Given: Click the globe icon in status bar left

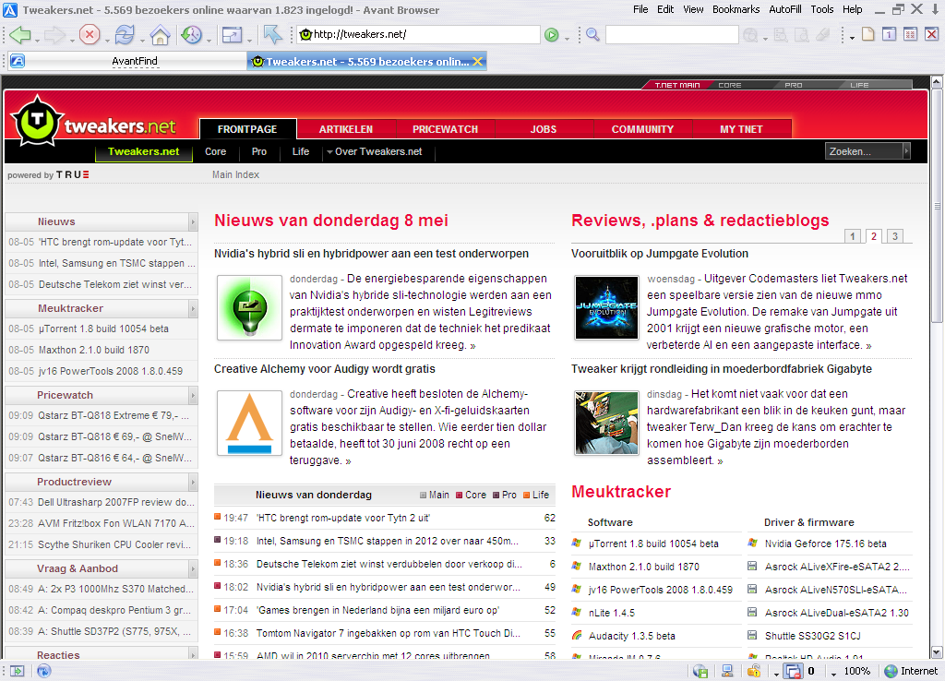Looking at the screenshot, I should pyautogui.click(x=44, y=671).
